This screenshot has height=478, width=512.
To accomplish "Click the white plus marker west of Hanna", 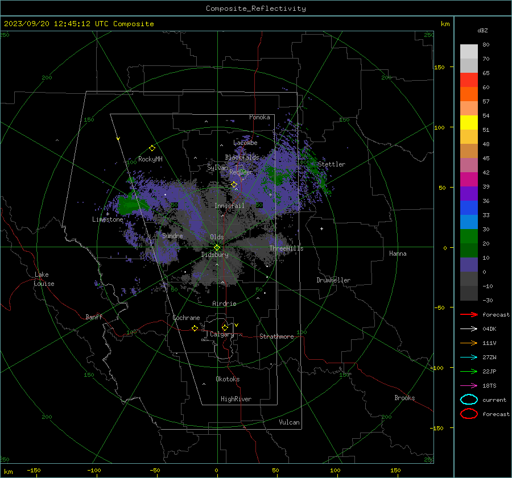I will (x=321, y=228).
